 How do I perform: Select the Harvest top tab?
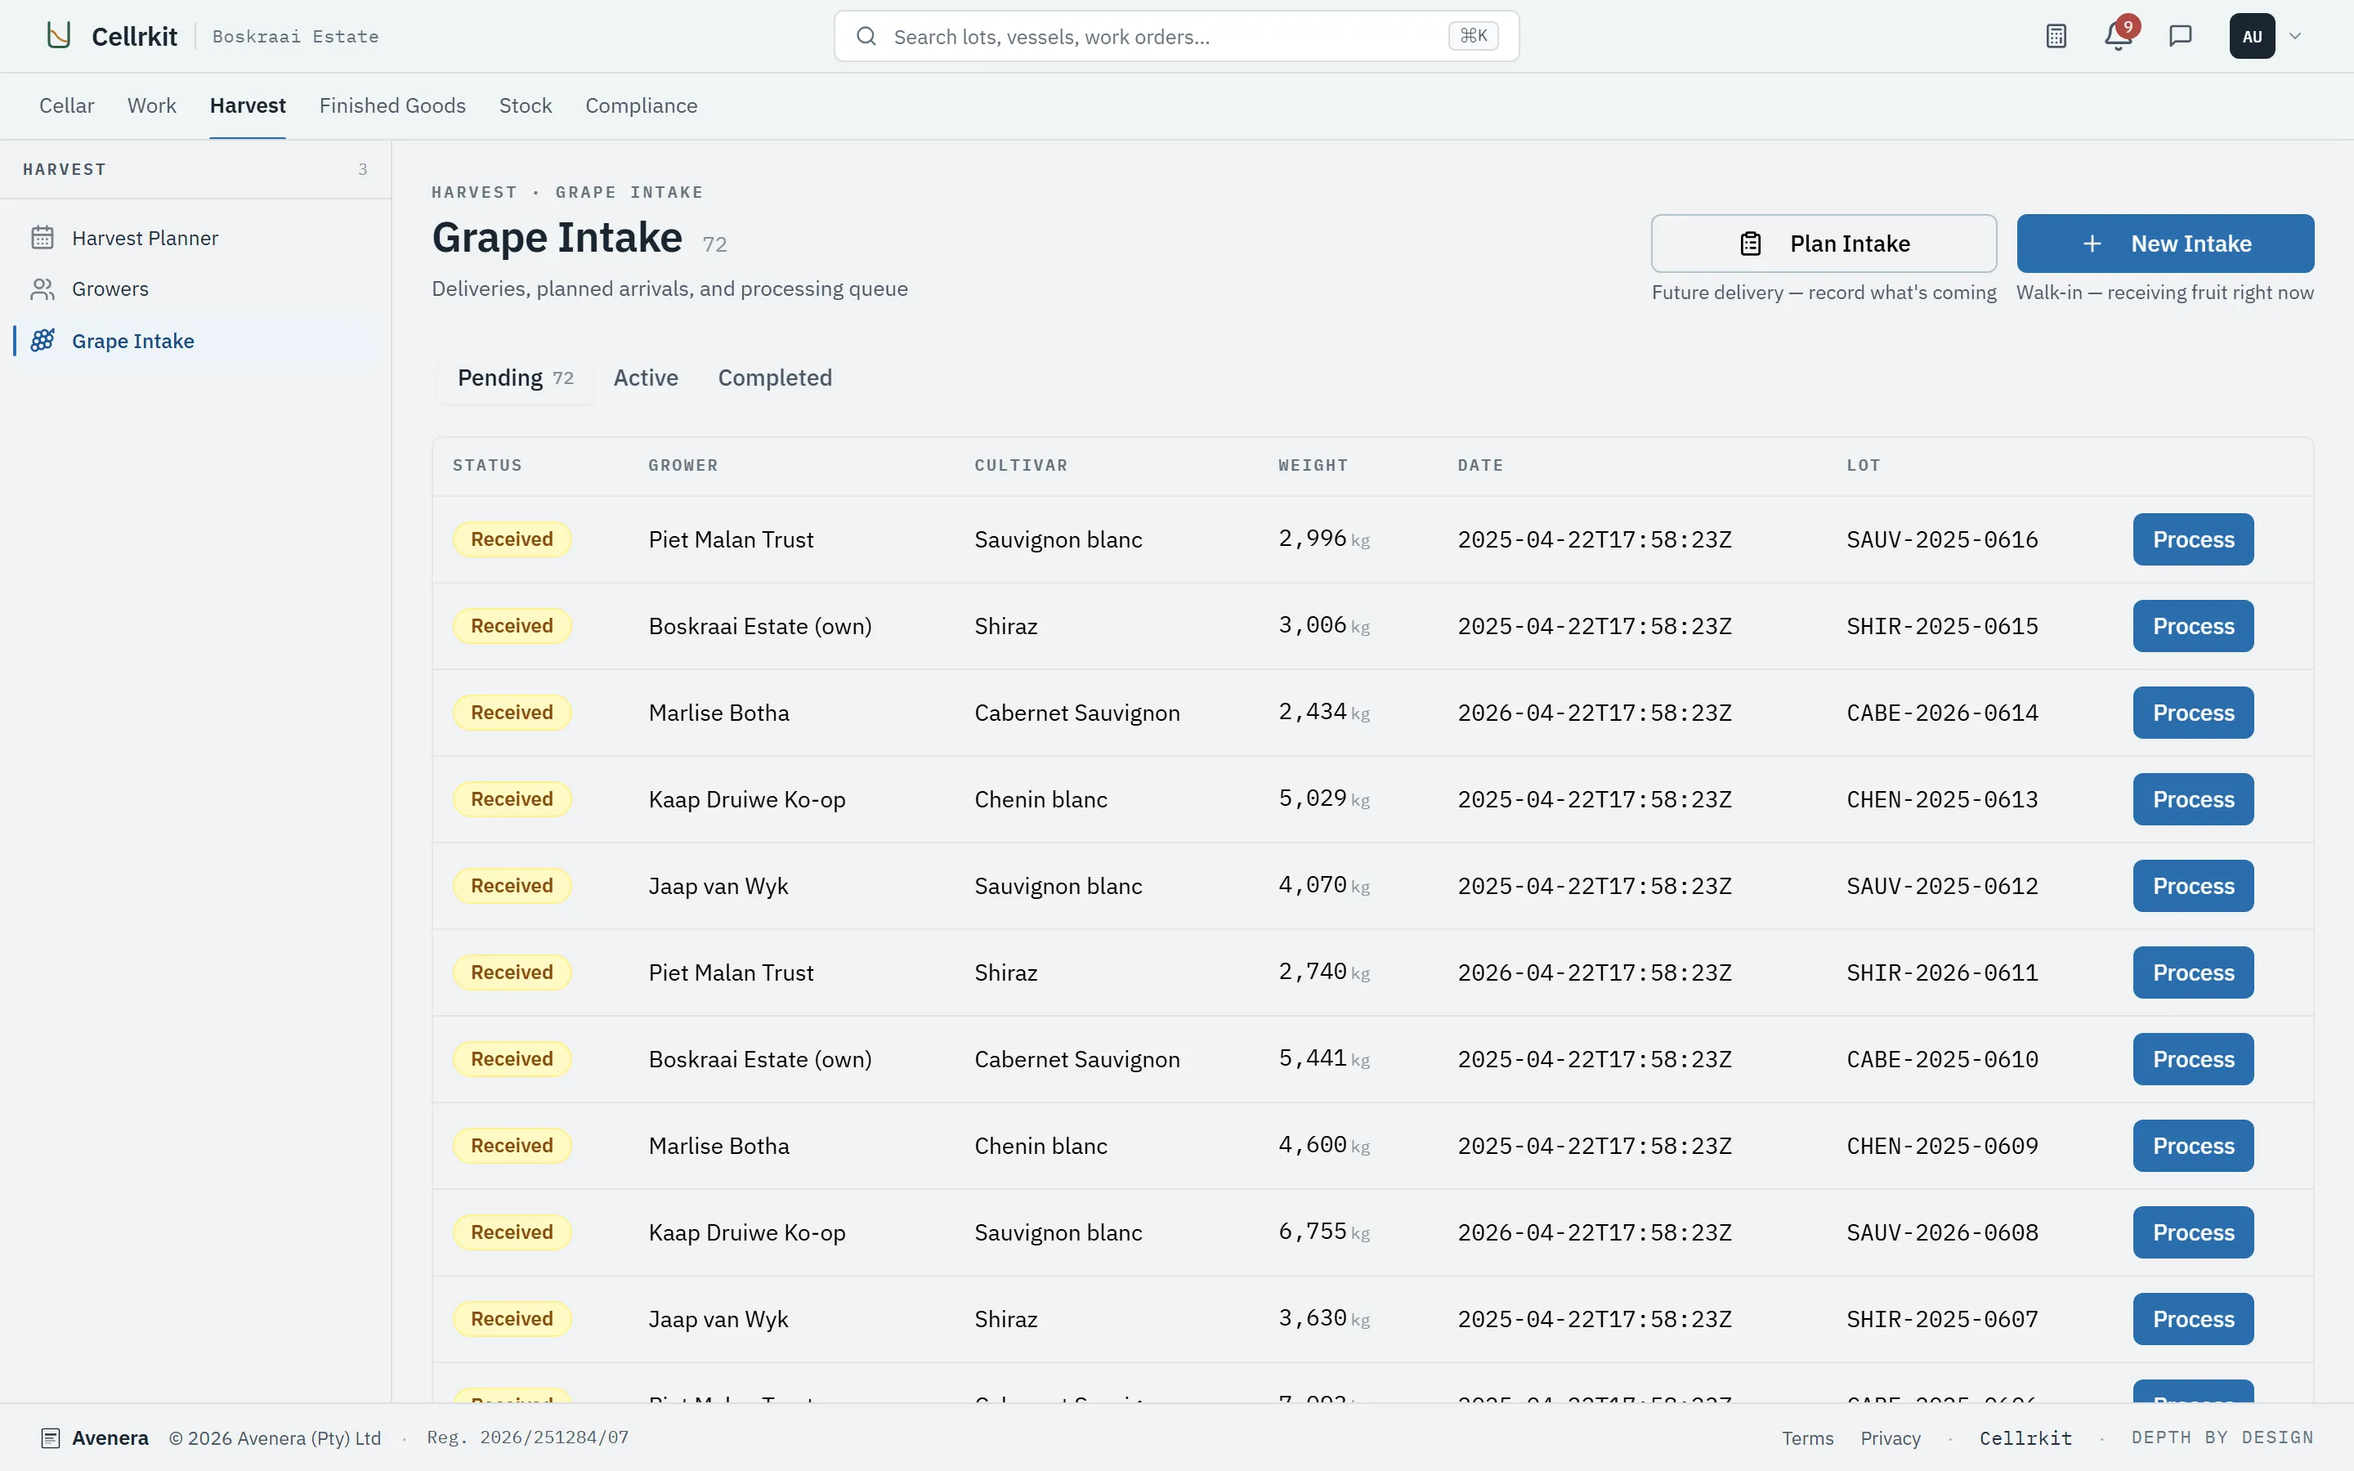247,105
